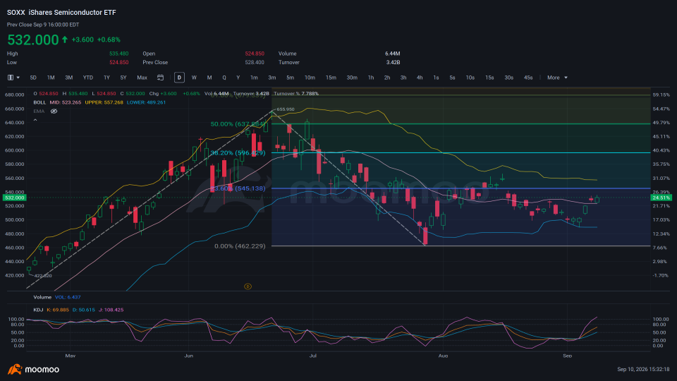Switch to daily D interval
This screenshot has height=381, width=677.
(179, 78)
